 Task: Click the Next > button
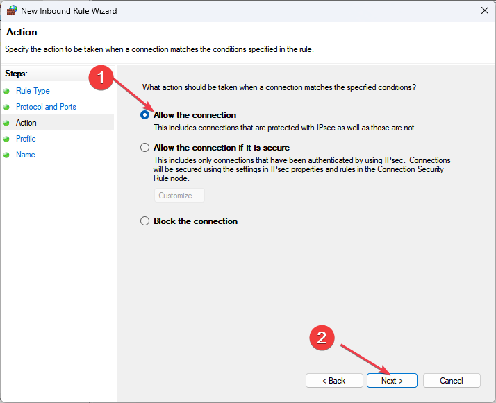392,381
